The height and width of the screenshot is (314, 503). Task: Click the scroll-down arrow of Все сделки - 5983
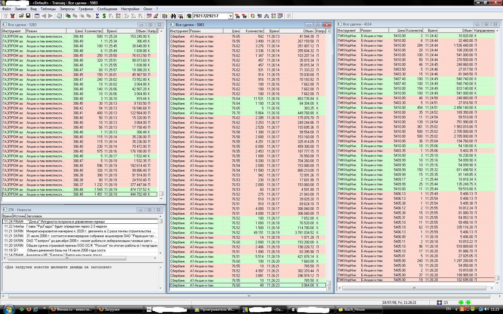(328, 288)
